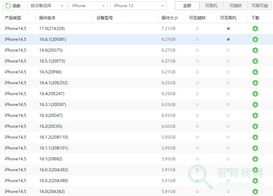Image resolution: width=273 pixels, height=196 pixels.
Task: Expand the iPhone device type dropdown
Action: point(88,6)
